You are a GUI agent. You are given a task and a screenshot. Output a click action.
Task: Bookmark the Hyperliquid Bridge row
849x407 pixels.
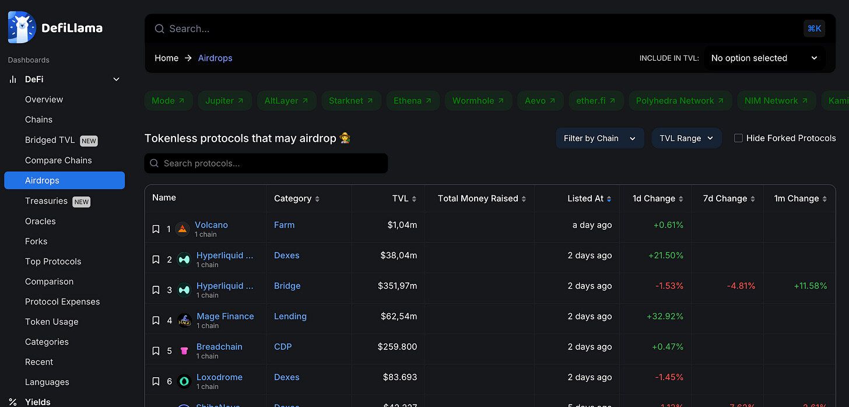tap(156, 290)
